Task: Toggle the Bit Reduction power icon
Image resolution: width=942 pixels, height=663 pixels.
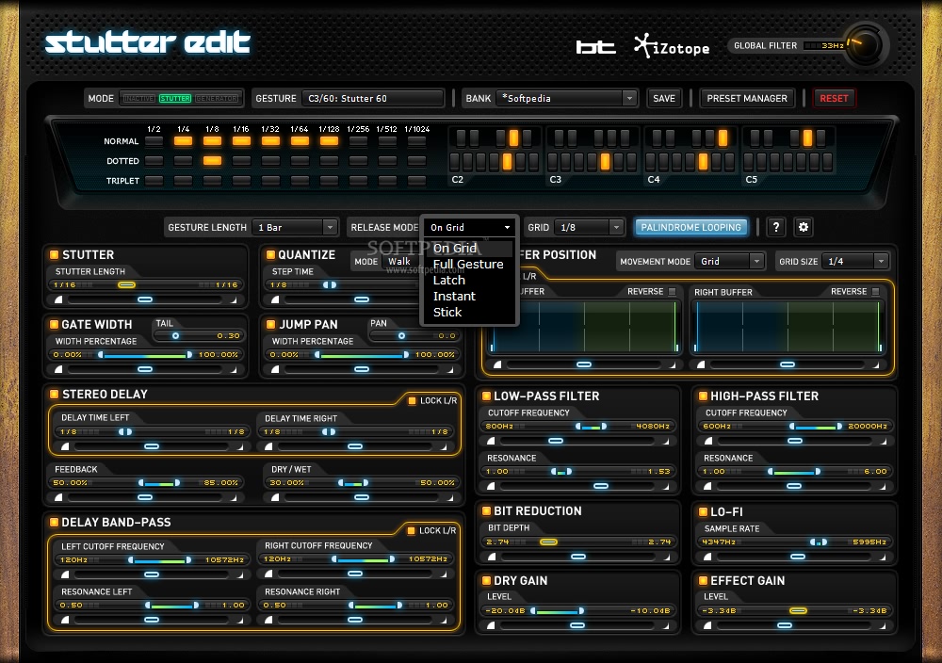Action: click(486, 510)
